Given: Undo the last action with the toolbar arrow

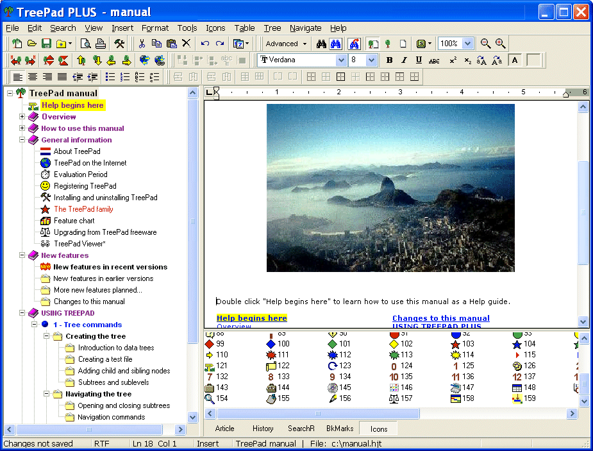Looking at the screenshot, I should (x=205, y=44).
